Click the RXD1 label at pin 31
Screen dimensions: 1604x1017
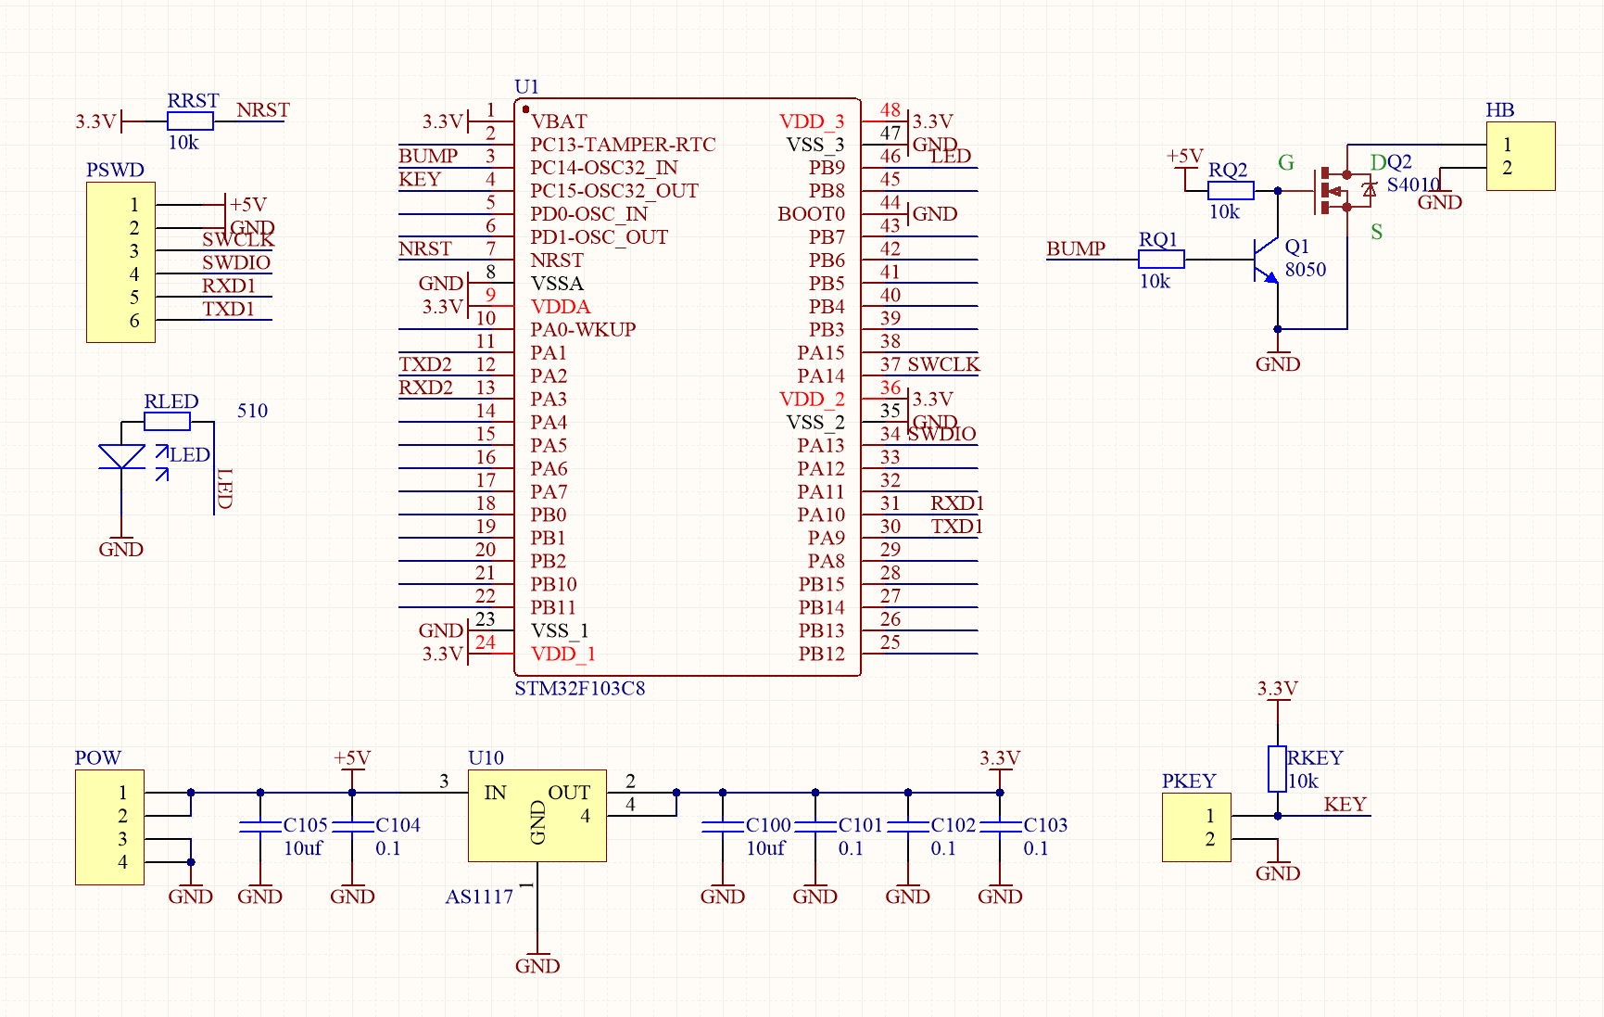[957, 503]
